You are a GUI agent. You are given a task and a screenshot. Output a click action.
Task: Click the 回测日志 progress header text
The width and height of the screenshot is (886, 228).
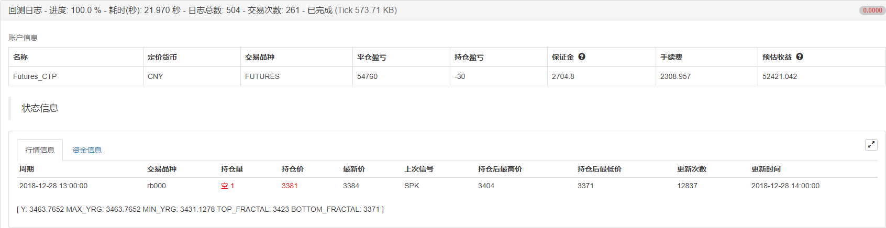(x=202, y=10)
